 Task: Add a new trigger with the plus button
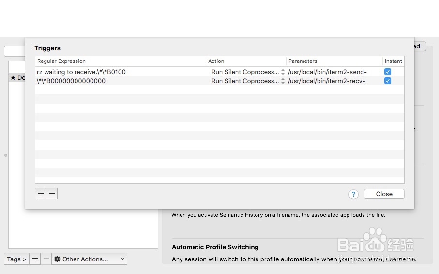(x=41, y=194)
